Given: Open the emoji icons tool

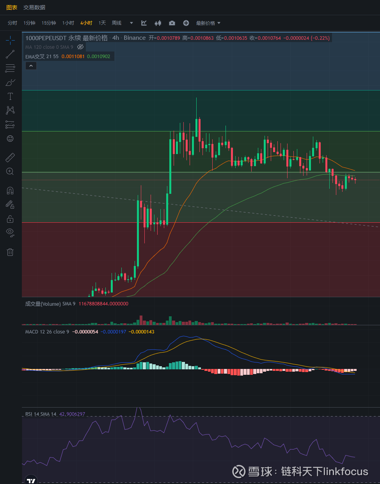Looking at the screenshot, I should click(10, 138).
